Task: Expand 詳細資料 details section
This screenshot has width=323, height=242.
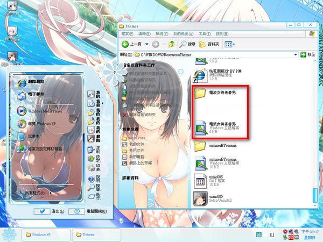Action: coord(131,178)
